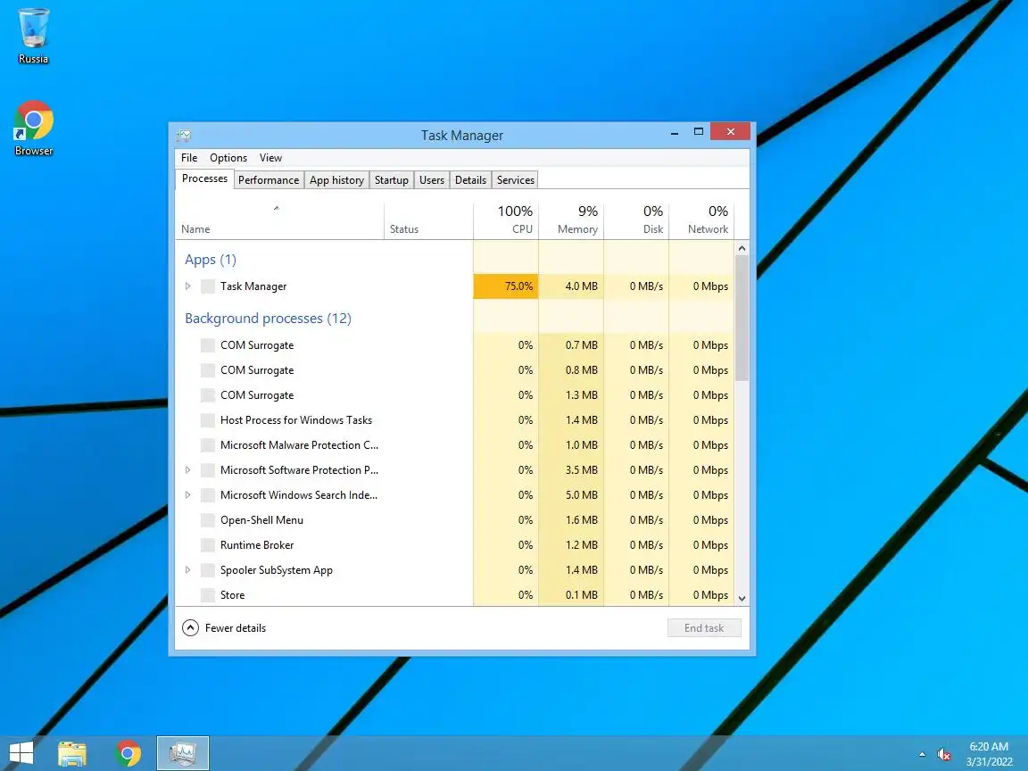Click the Spooler SubSystem App icon
Screen dimensions: 1028x771
coord(208,570)
